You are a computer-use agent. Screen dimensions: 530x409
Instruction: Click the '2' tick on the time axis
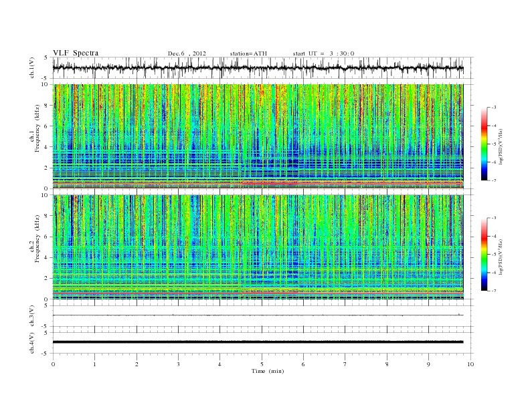coord(137,364)
